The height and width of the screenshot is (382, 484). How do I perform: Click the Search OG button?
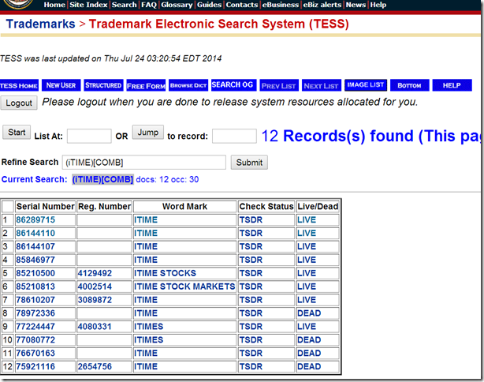(233, 85)
